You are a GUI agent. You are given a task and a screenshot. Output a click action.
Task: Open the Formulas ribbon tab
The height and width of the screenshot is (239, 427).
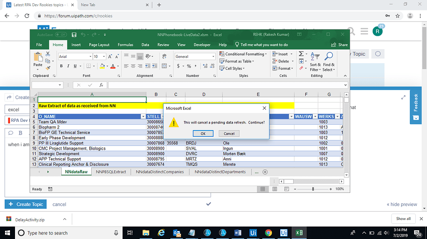click(x=125, y=45)
